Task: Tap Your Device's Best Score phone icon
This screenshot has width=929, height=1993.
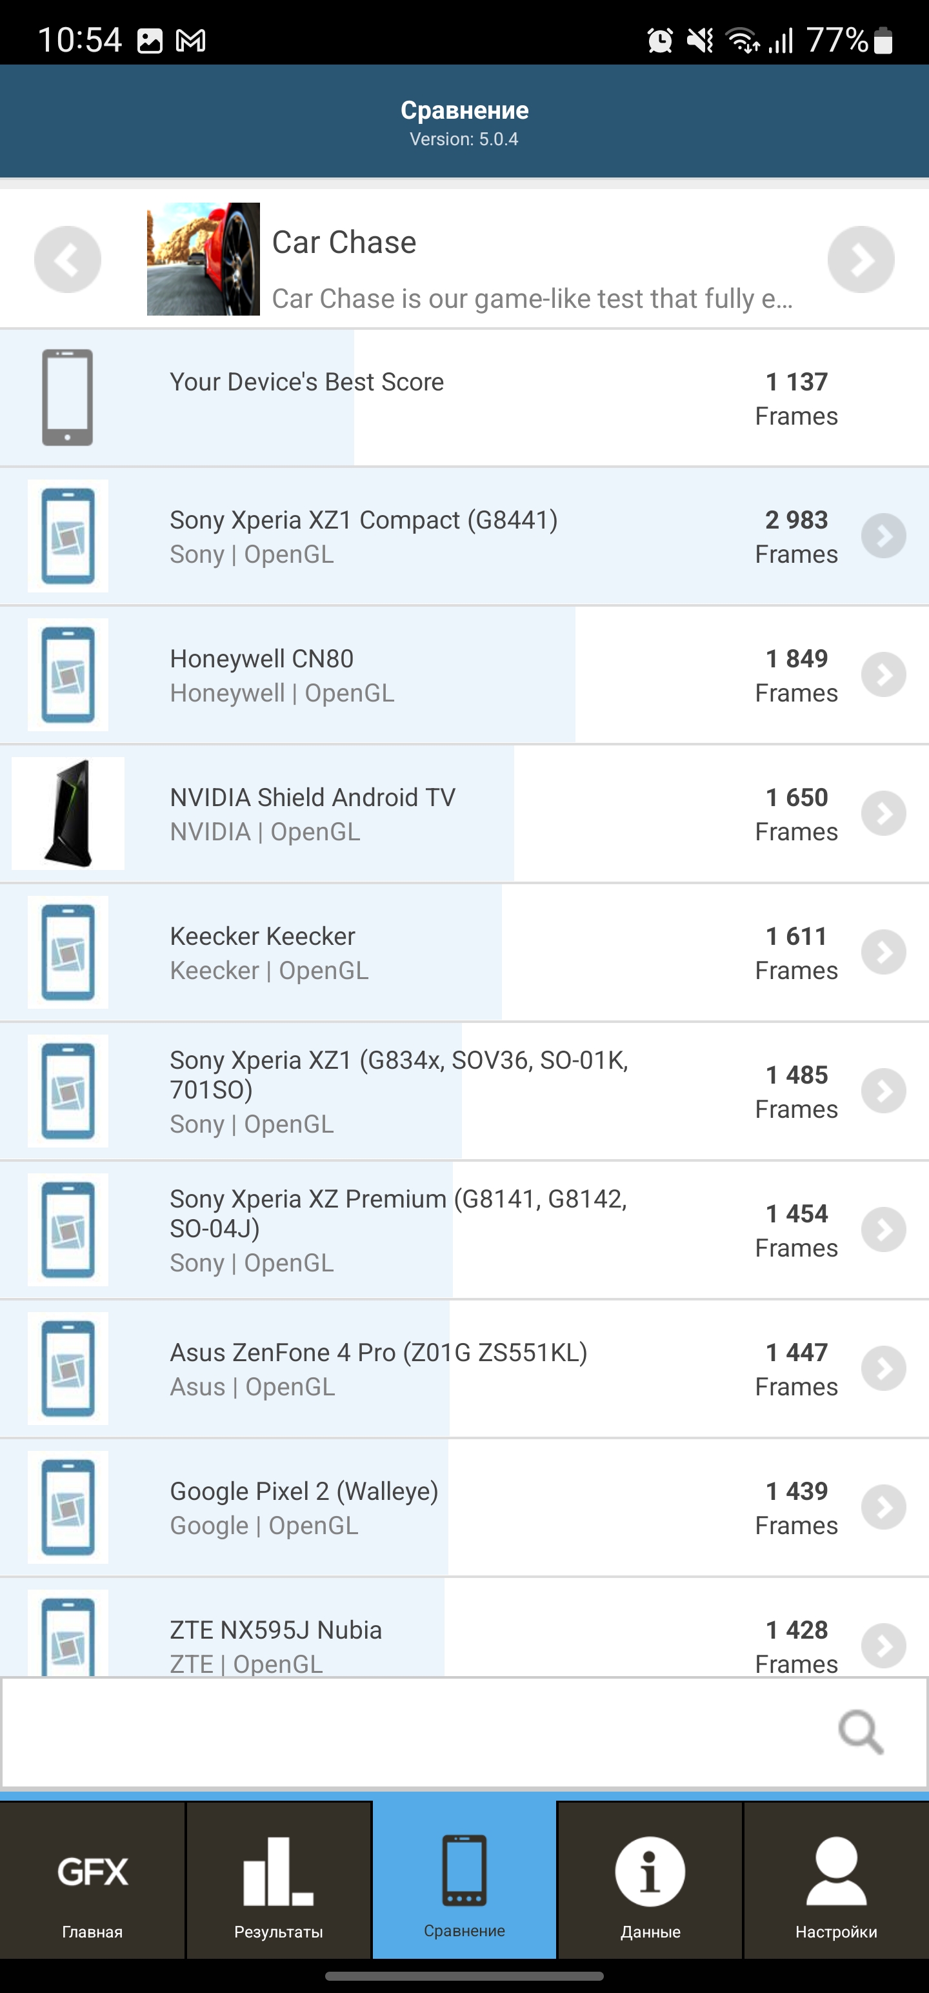Action: [67, 398]
